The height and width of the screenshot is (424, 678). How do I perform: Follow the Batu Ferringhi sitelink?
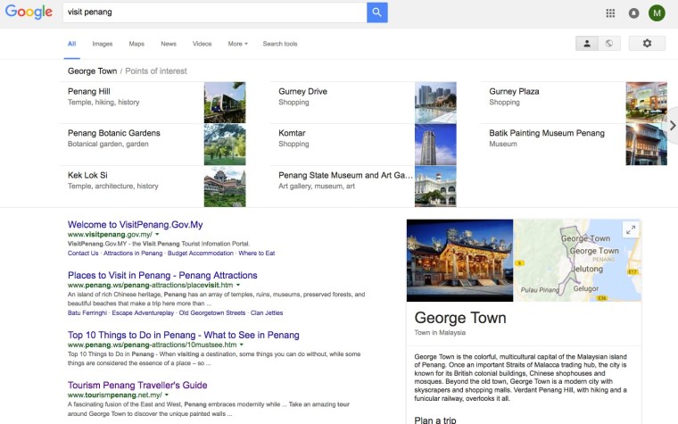pyautogui.click(x=87, y=312)
